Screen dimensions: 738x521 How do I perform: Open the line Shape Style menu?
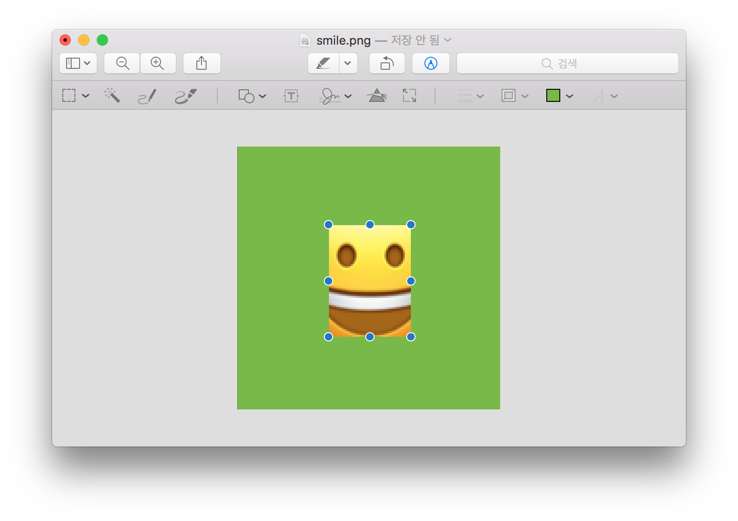[464, 96]
